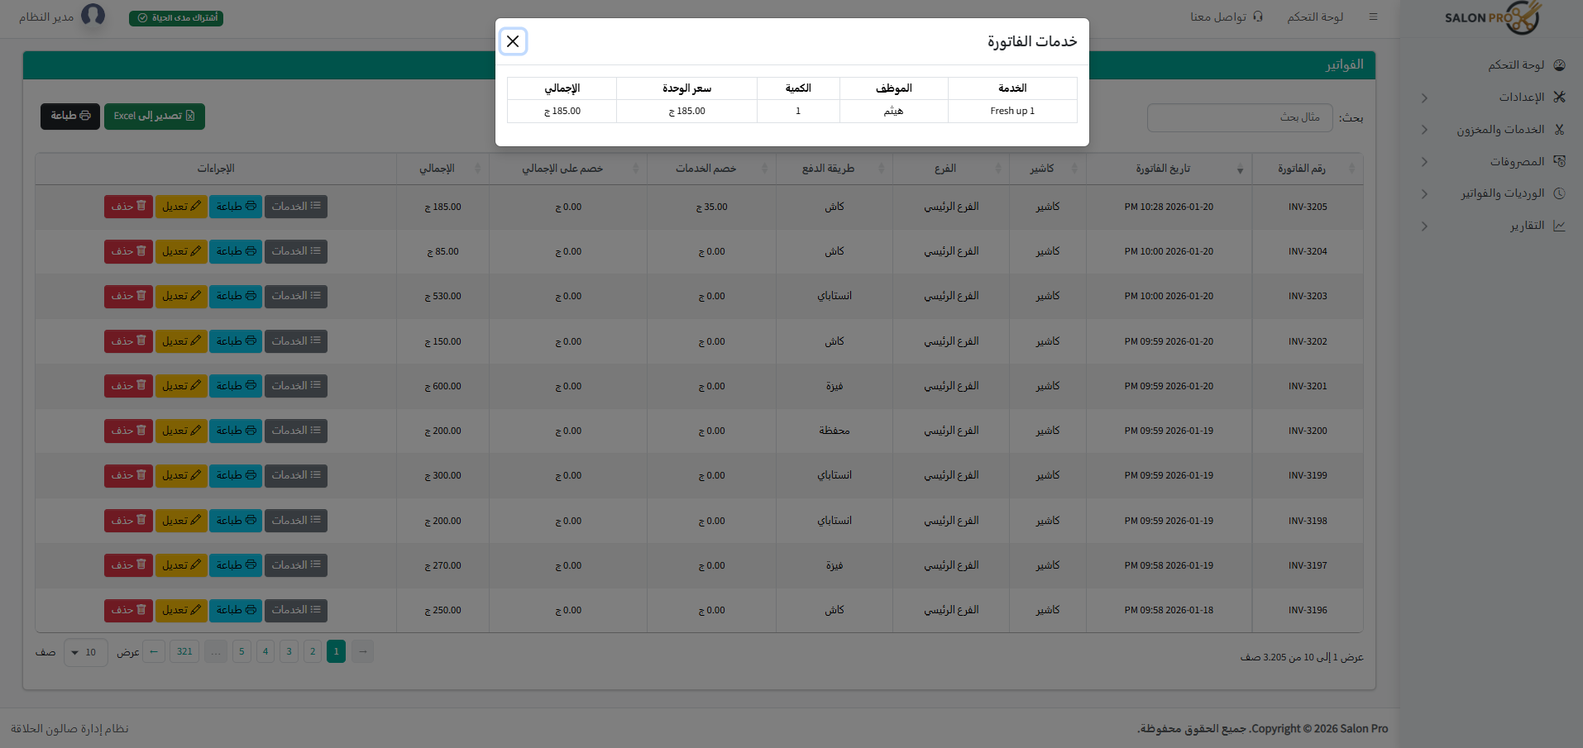The width and height of the screenshot is (1583, 748).
Task: Open the rows-per-page dropdown showing 10
Action: click(85, 652)
